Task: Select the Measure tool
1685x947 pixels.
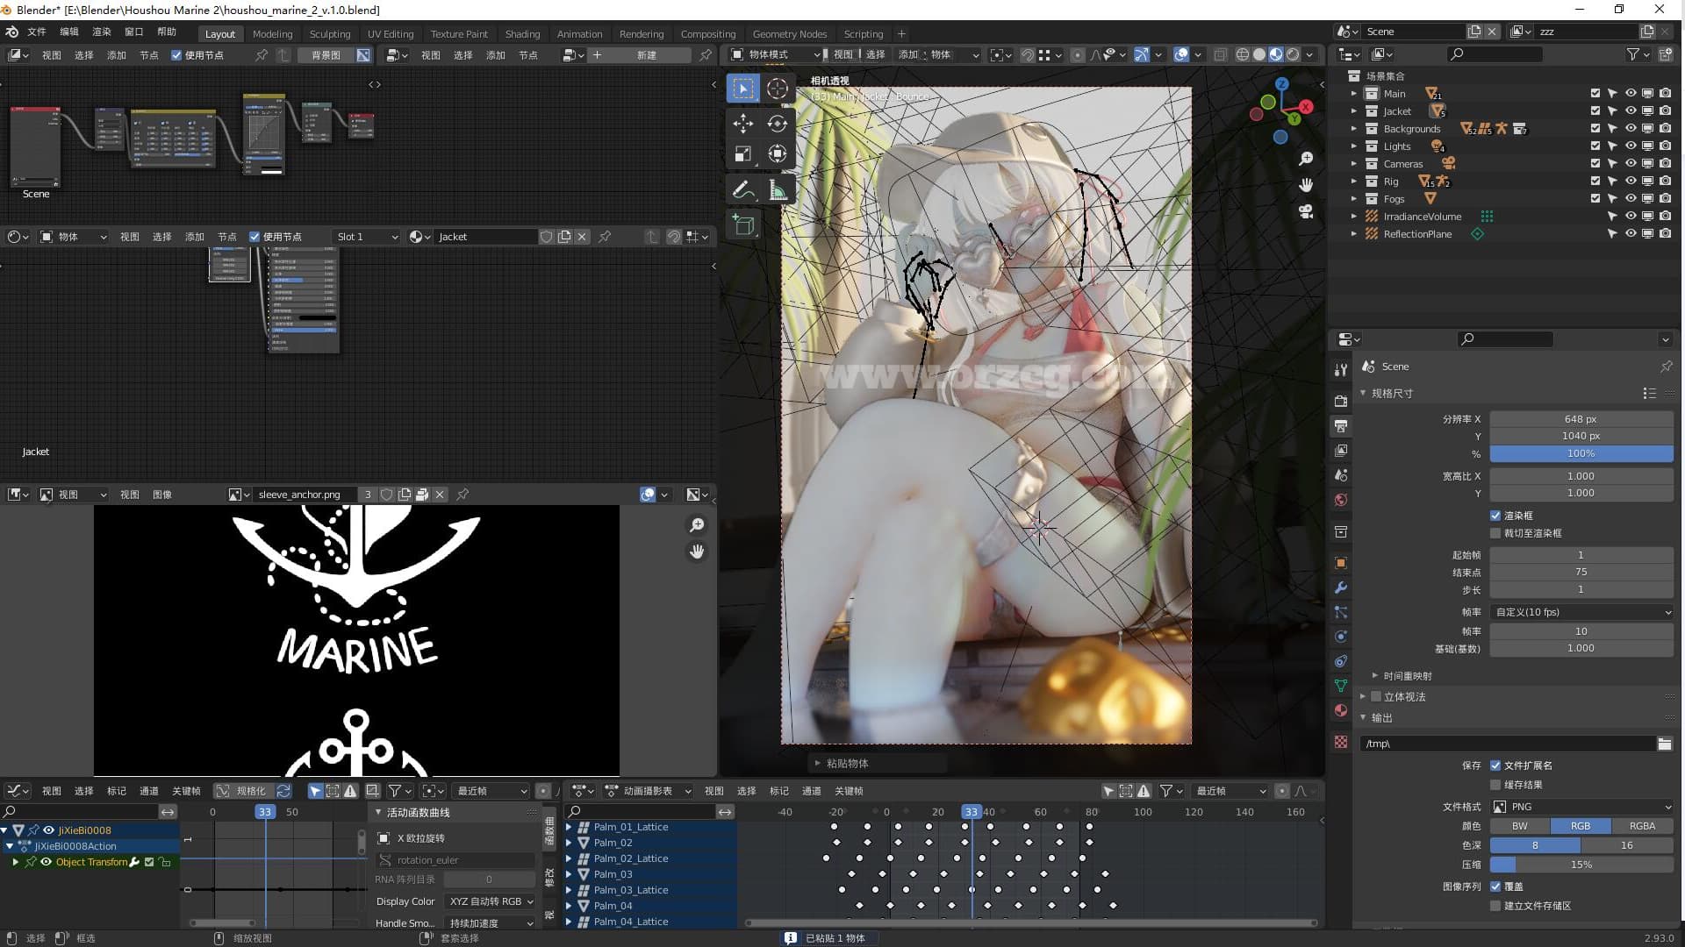Action: click(x=777, y=189)
